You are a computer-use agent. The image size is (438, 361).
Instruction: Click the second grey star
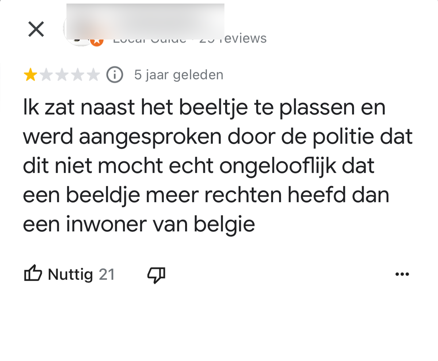(46, 75)
